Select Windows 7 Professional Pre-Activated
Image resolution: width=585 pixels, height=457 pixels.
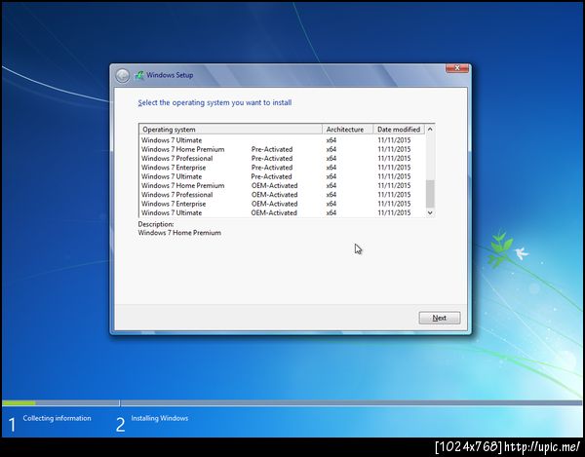pos(282,159)
